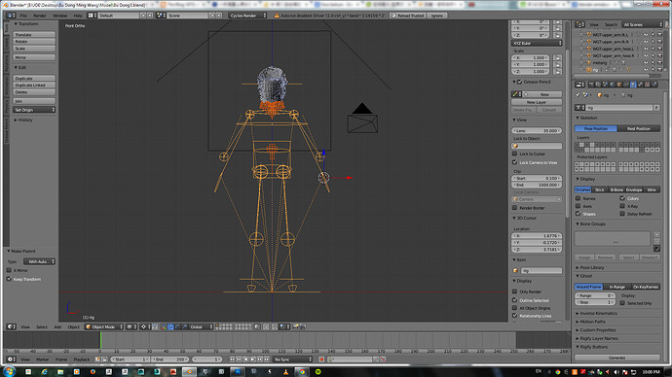Click the outliner editor type icon
This screenshot has height=377, width=672.
579,25
